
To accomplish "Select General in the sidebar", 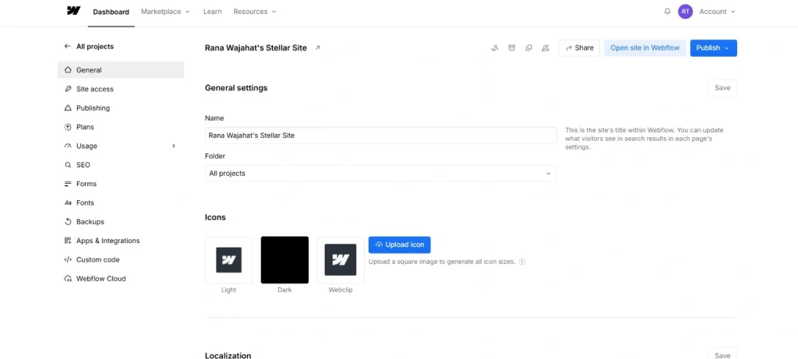I will tap(121, 70).
